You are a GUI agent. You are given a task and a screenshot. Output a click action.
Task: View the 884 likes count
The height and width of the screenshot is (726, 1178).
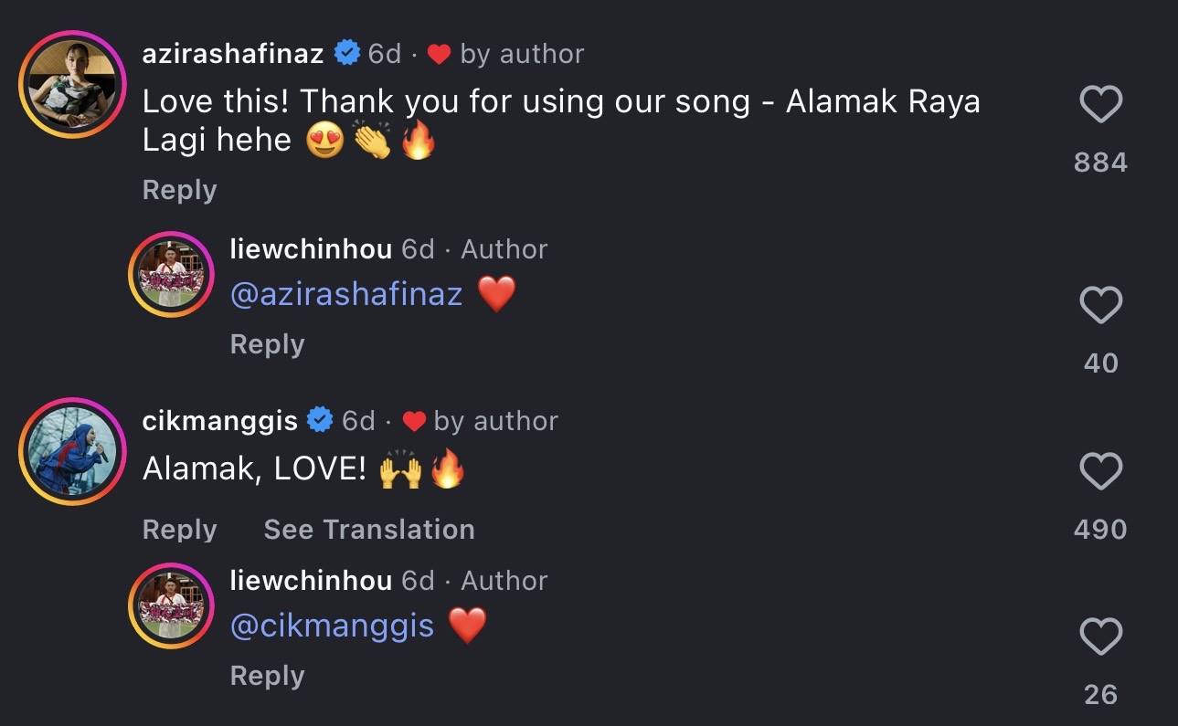click(1100, 163)
